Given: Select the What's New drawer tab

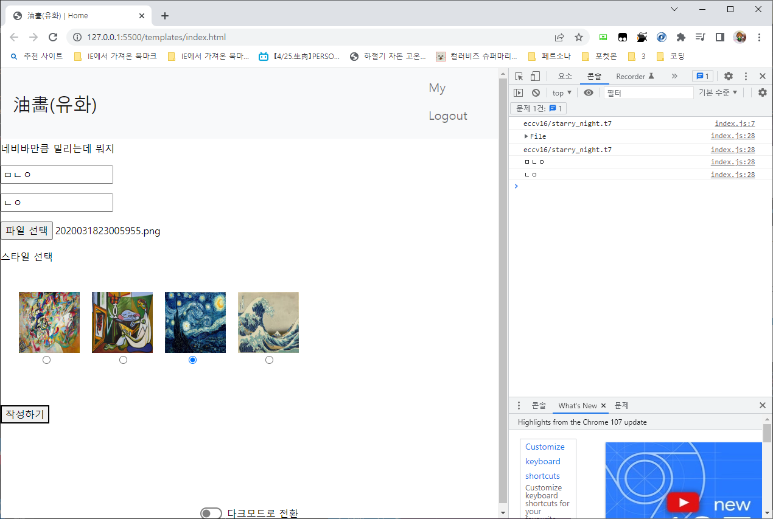Looking at the screenshot, I should (x=578, y=406).
